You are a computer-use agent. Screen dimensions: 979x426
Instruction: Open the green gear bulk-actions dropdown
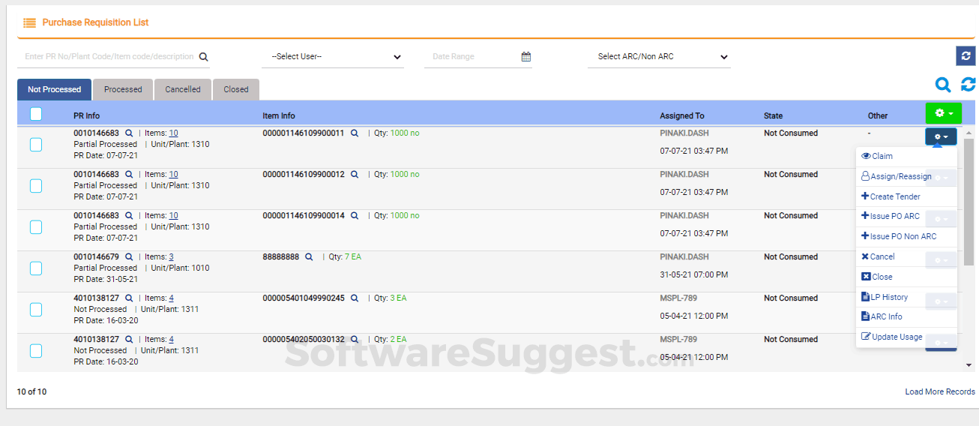pos(944,113)
